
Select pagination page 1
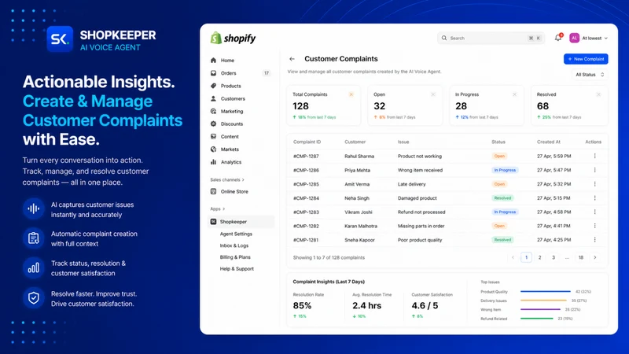point(526,257)
